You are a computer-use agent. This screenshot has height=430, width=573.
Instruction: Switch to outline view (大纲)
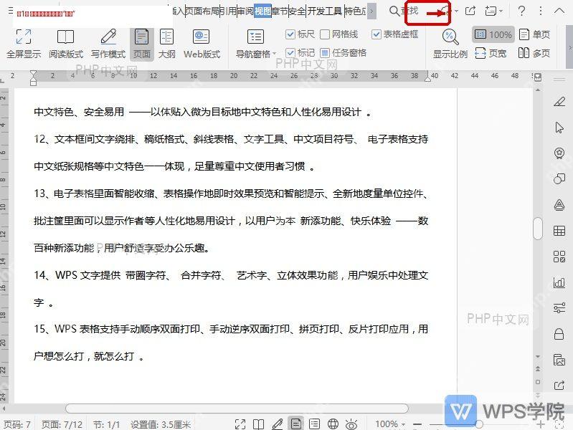tap(166, 44)
